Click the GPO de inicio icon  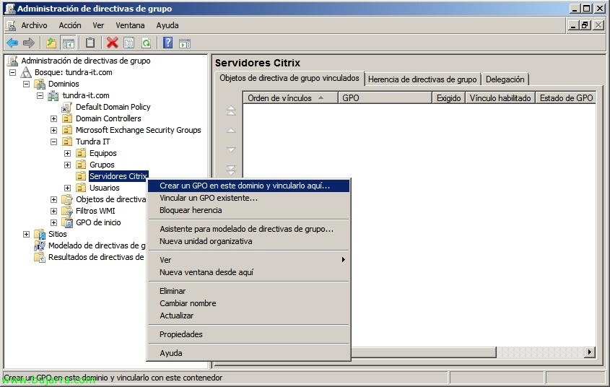67,222
